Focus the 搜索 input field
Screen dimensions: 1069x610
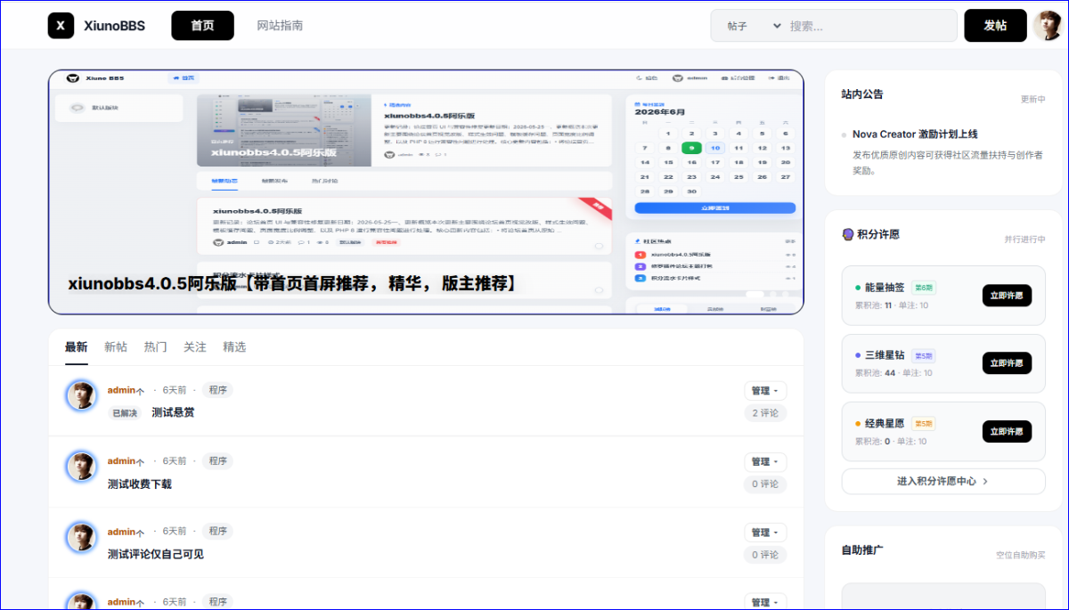click(x=870, y=26)
